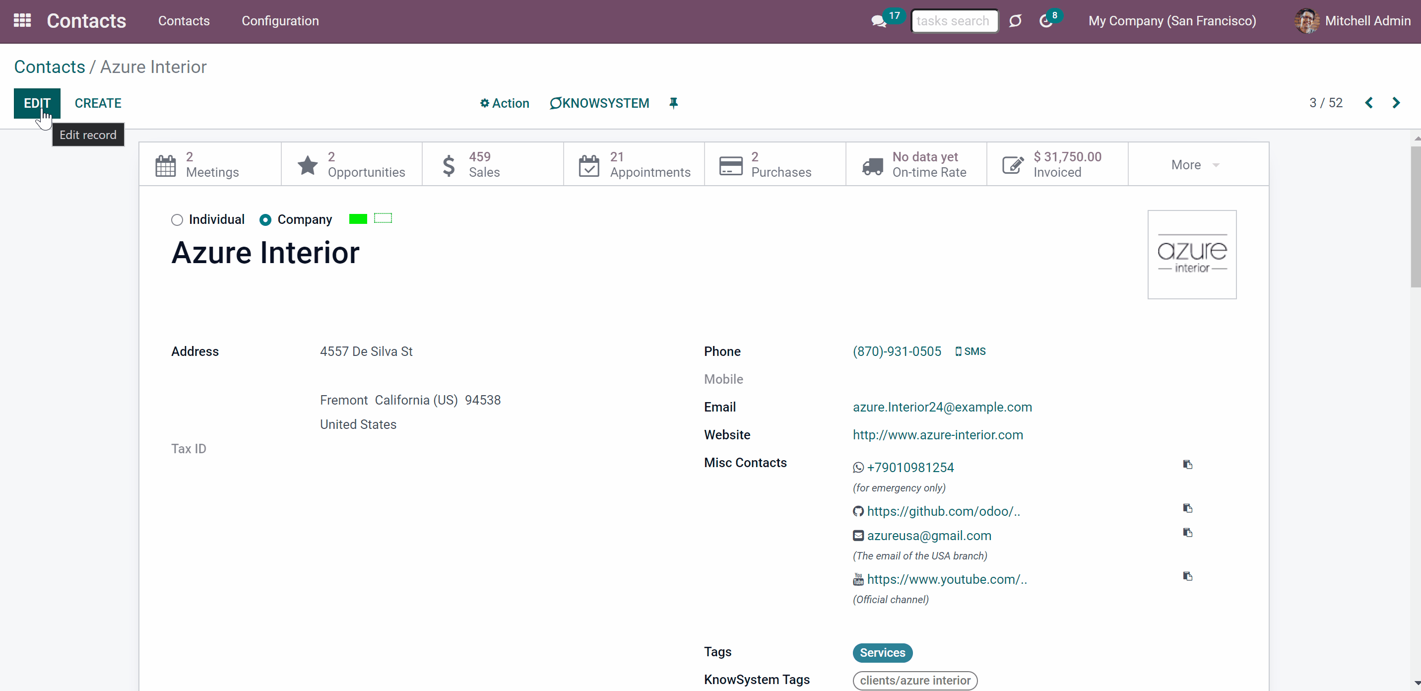1421x691 pixels.
Task: Call phone number (870)-931-0505
Action: [x=897, y=351]
